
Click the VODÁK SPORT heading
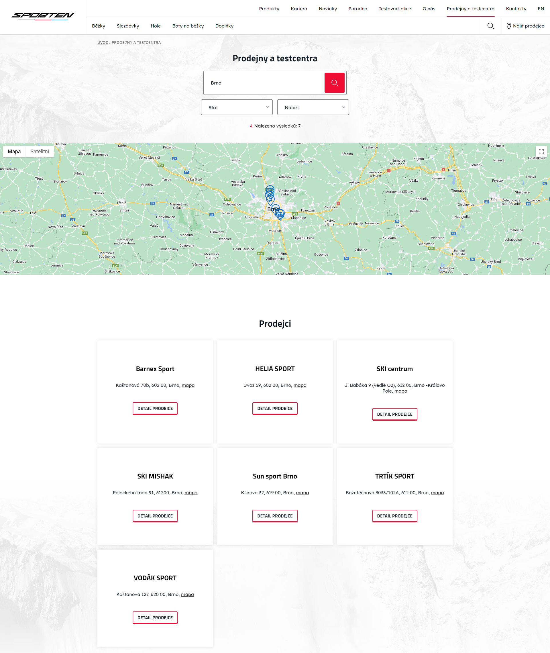pos(155,578)
